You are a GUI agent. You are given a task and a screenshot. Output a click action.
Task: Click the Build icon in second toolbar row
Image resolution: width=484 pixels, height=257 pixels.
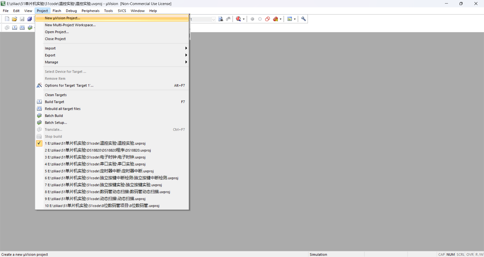15,28
